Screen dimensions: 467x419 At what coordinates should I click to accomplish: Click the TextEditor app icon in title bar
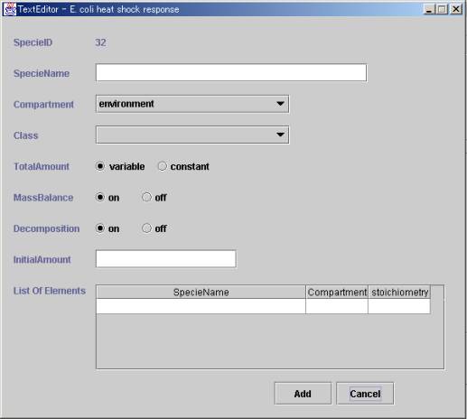(10, 9)
